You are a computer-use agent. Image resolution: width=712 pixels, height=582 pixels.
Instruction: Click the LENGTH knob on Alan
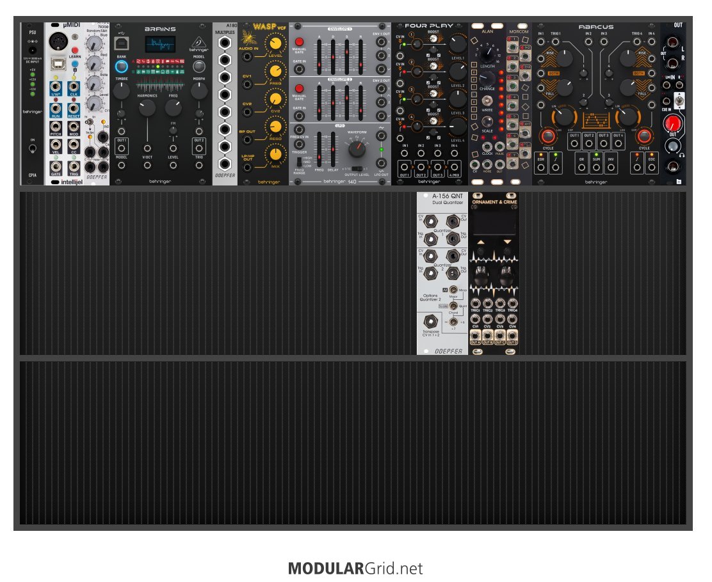487,54
